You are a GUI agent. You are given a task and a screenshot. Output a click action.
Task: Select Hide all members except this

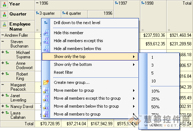click(x=90, y=41)
